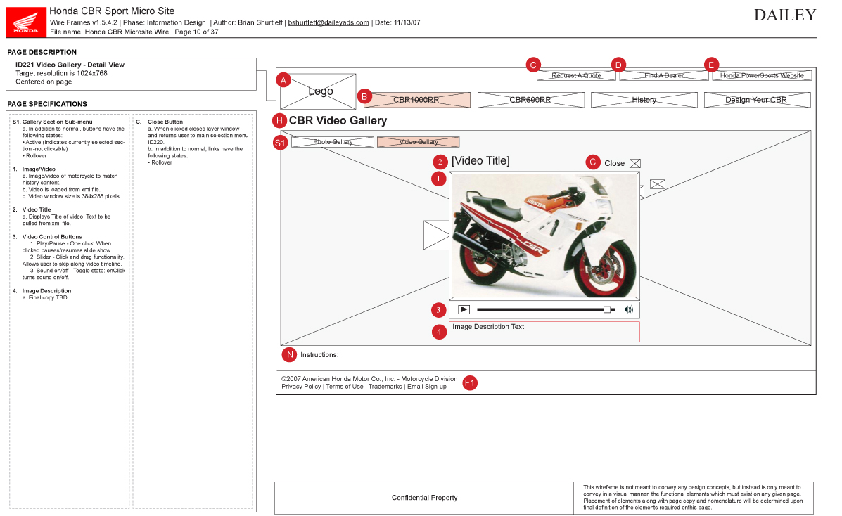The height and width of the screenshot is (516, 842).
Task: Click the motorcycle video image
Action: (544, 236)
